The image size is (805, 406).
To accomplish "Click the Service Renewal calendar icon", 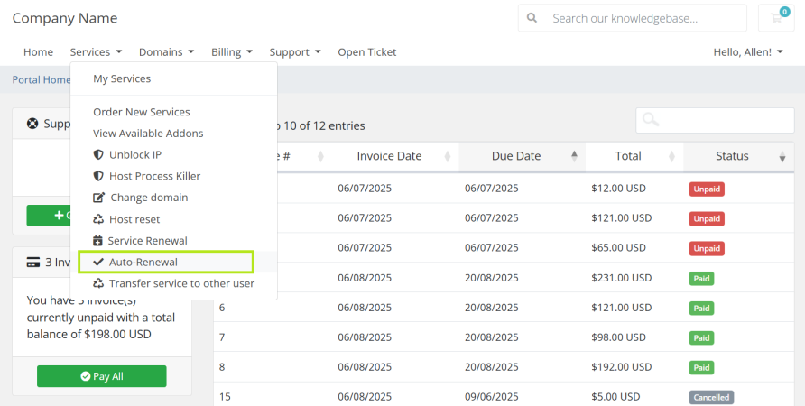I will click(97, 241).
